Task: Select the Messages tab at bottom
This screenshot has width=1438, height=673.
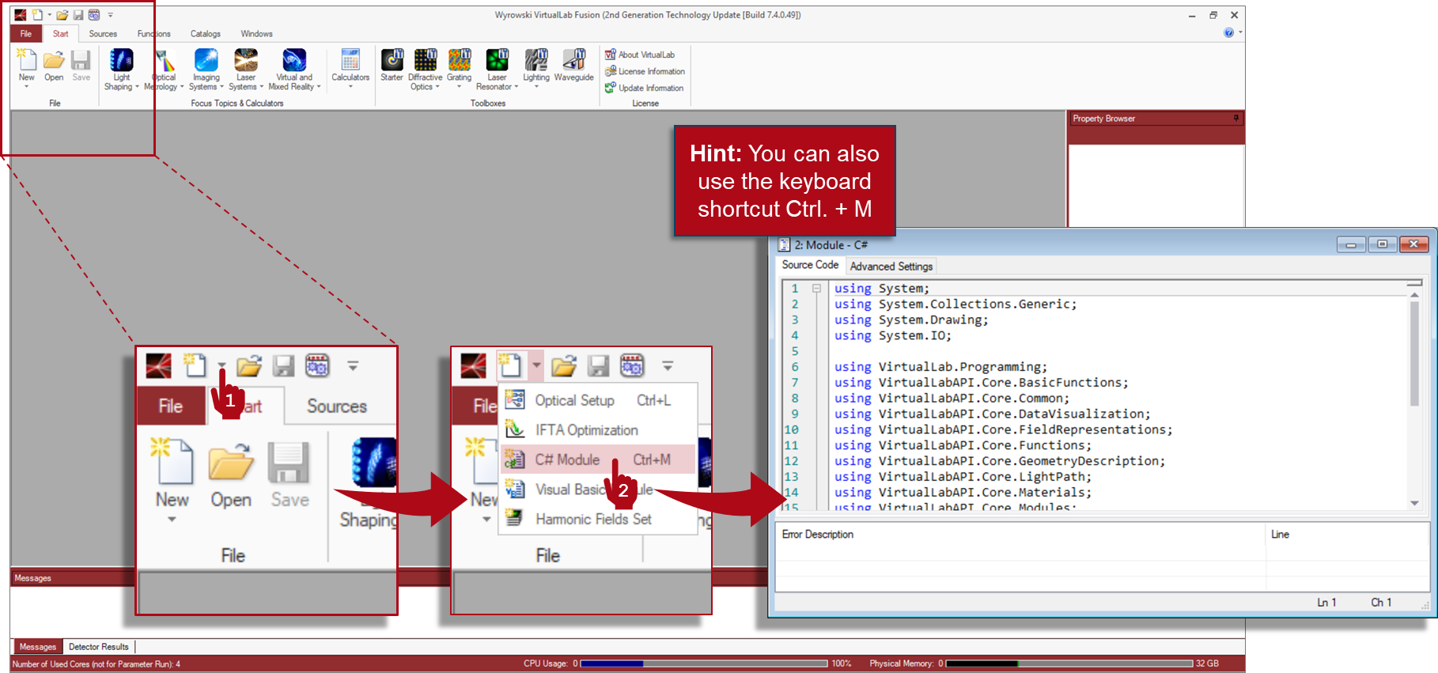Action: [x=37, y=647]
